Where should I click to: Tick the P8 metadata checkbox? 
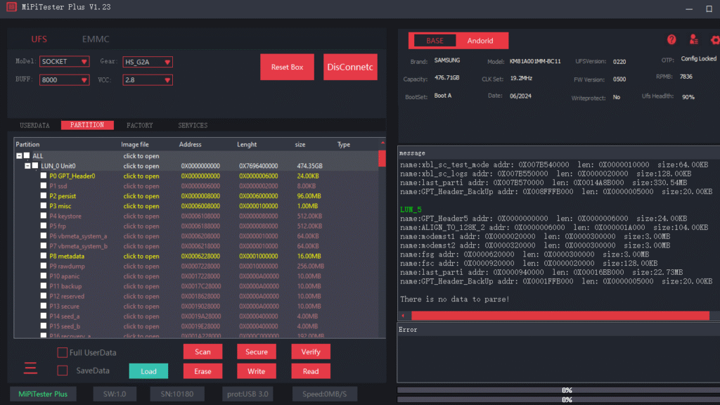[44, 256]
